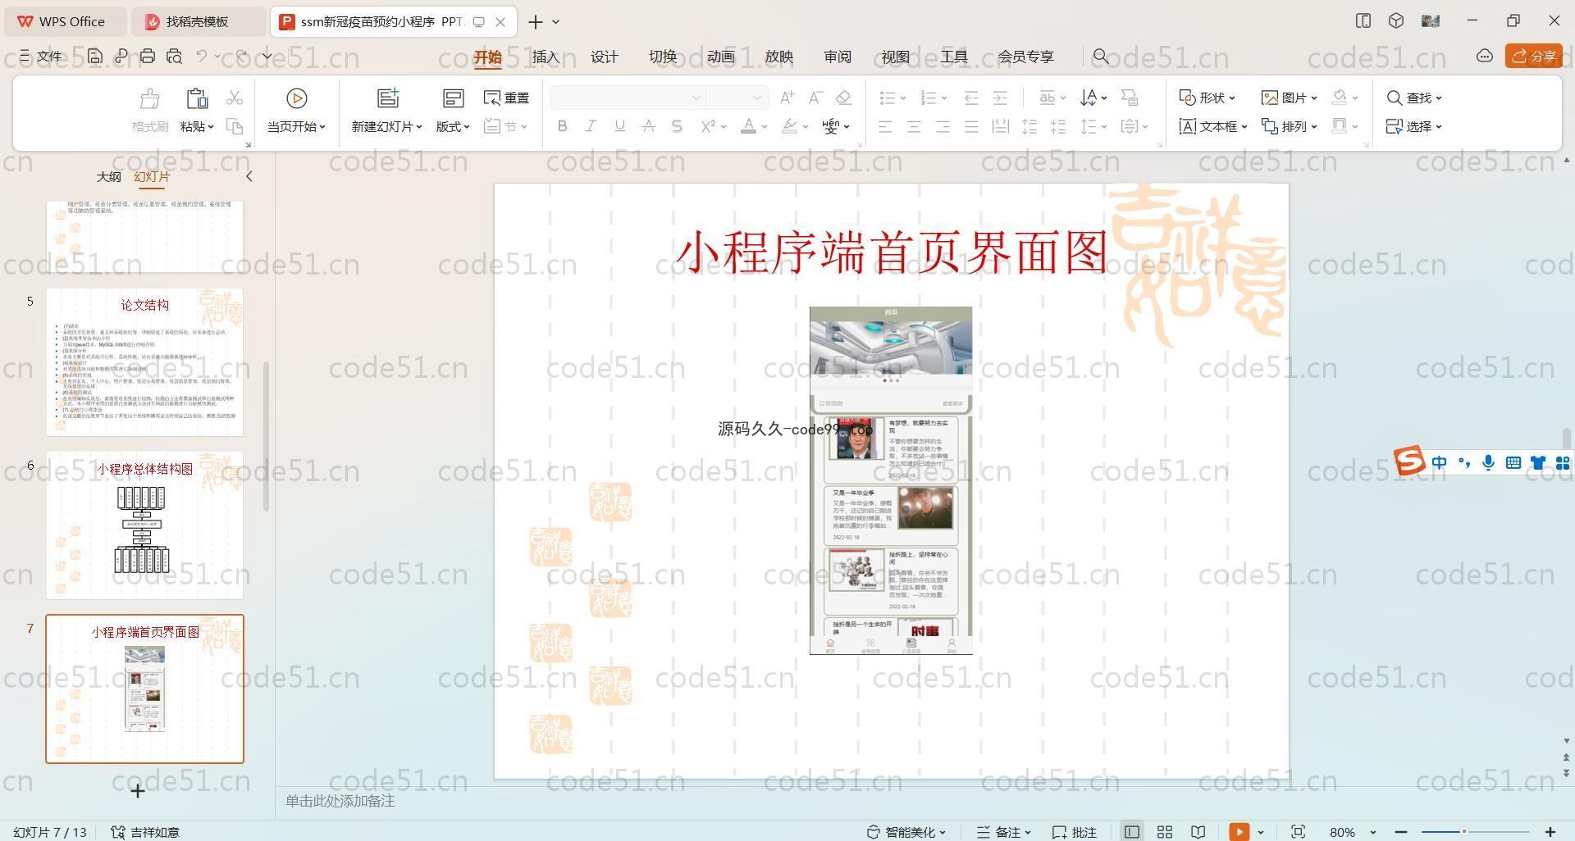Switch to the Design (设计) tab

click(x=605, y=57)
